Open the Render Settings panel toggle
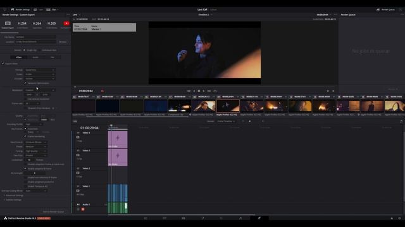The width and height of the screenshot is (405, 227). coord(20,9)
